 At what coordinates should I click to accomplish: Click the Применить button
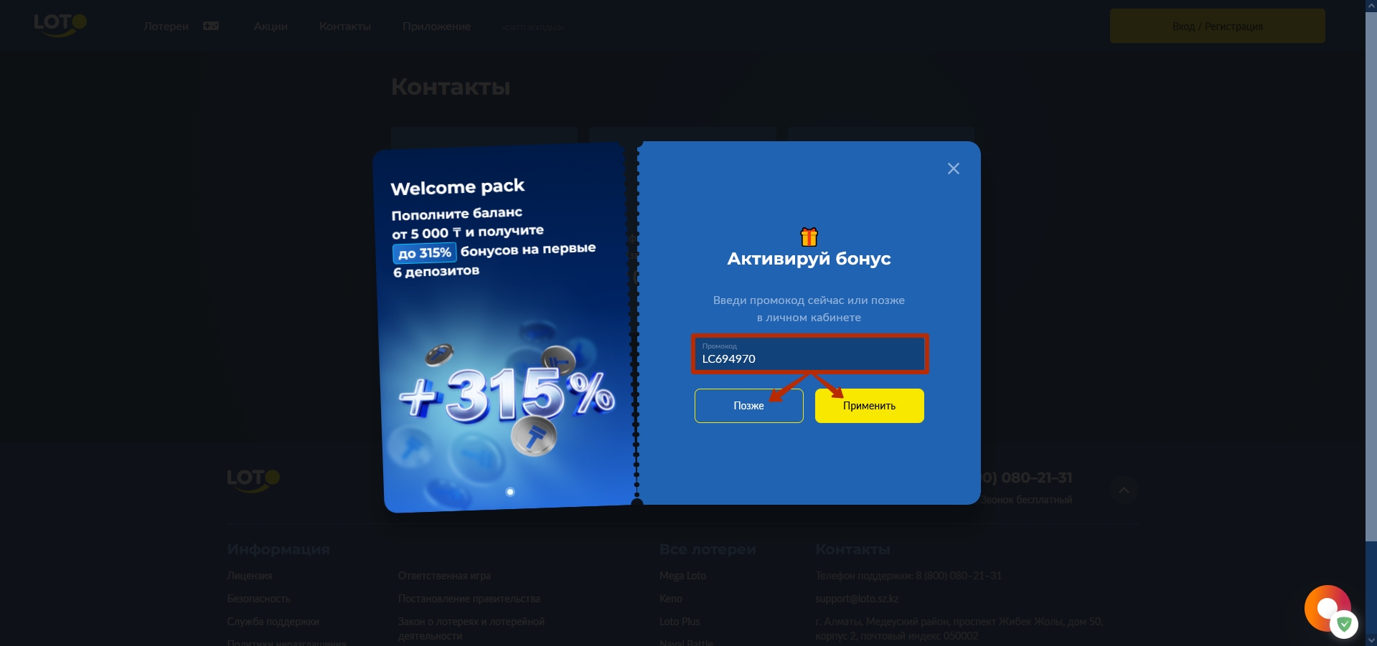(869, 406)
